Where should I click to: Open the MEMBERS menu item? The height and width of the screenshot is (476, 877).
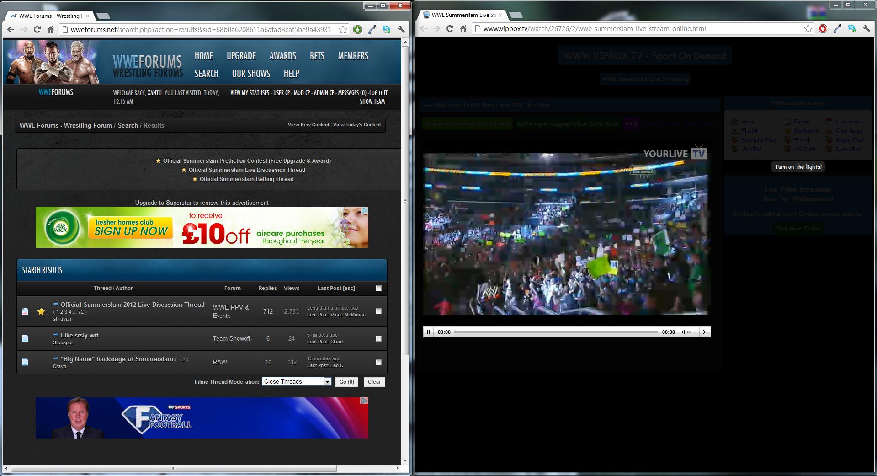pyautogui.click(x=353, y=56)
